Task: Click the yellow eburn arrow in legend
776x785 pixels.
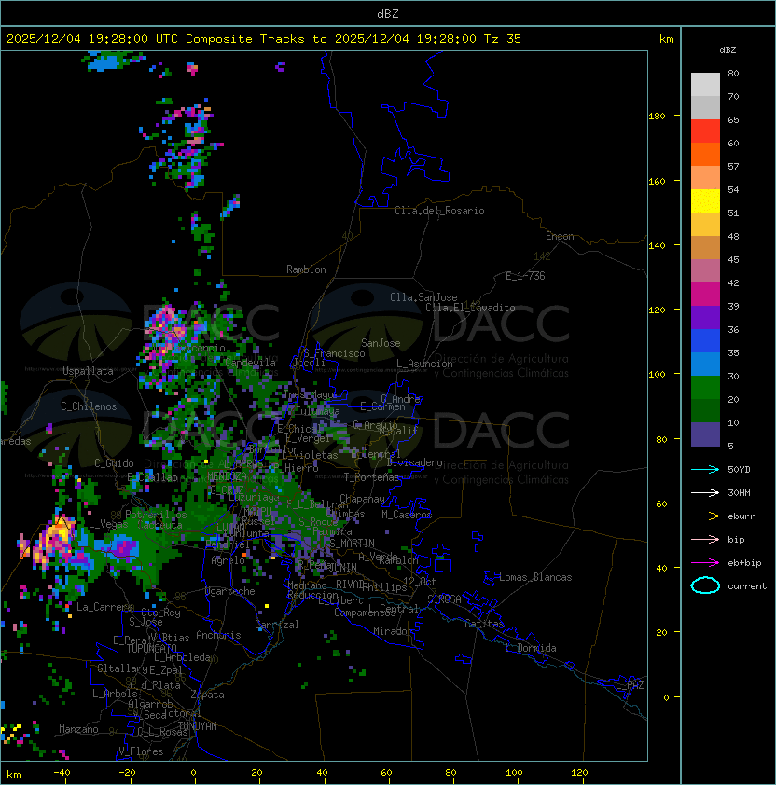Action: [705, 516]
